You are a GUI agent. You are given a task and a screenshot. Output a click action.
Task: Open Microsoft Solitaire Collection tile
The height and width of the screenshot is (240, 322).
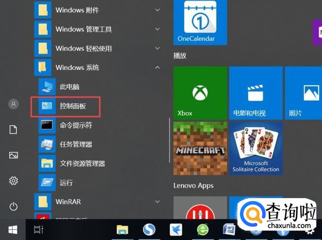point(256,148)
